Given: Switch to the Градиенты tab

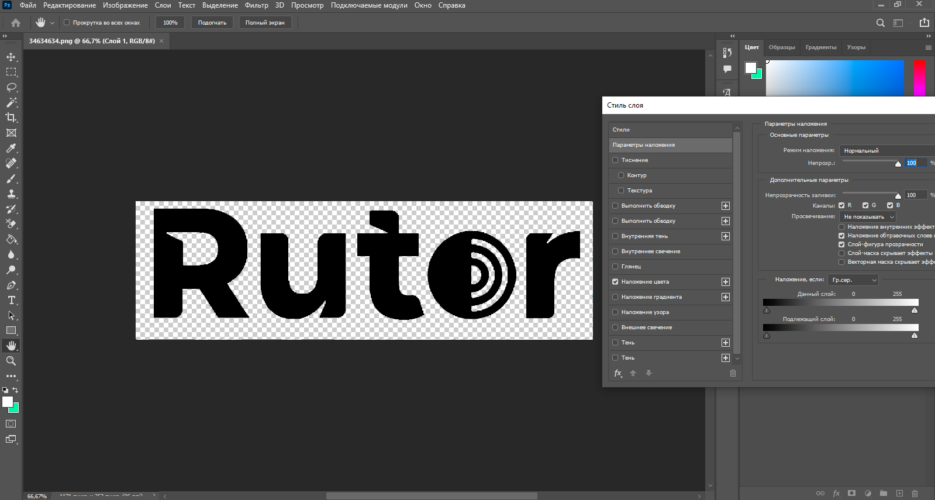Looking at the screenshot, I should [x=820, y=47].
